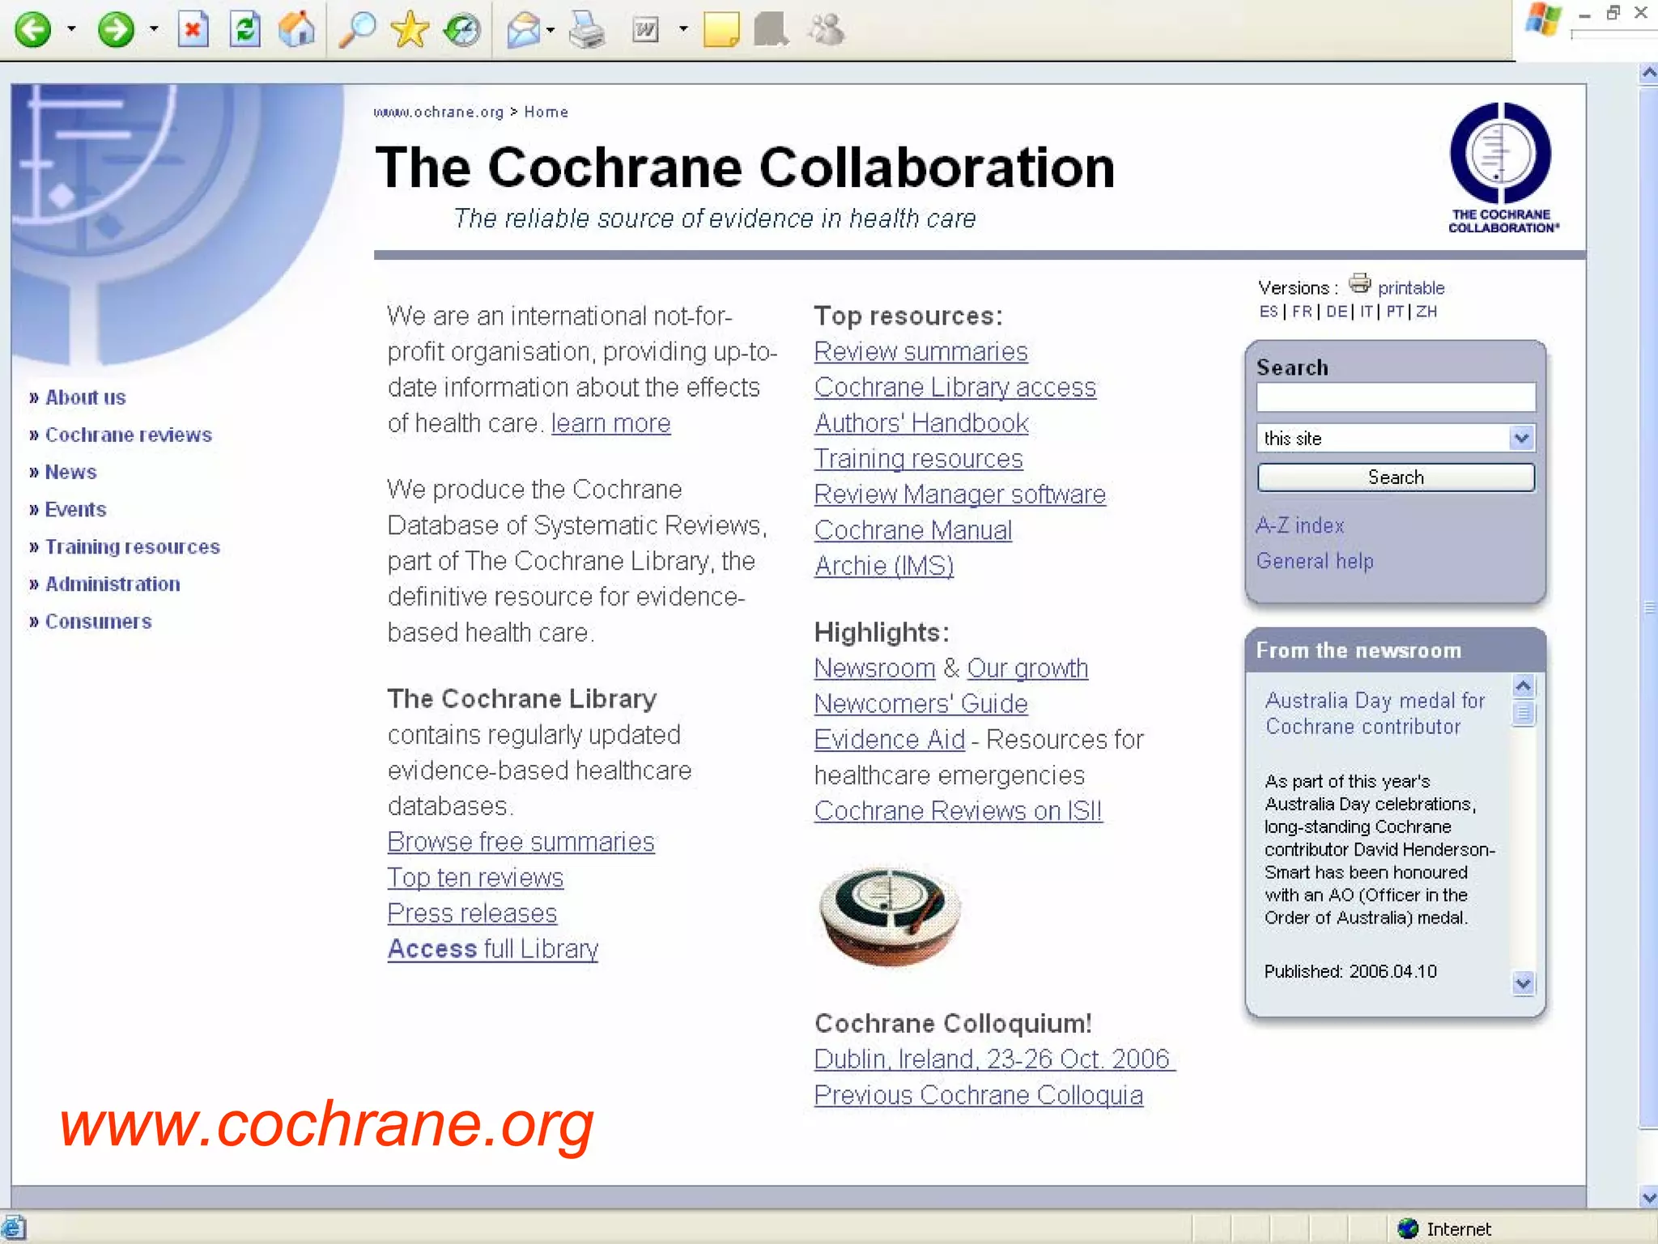Open the 'this site' search scope dropdown

click(1396, 438)
